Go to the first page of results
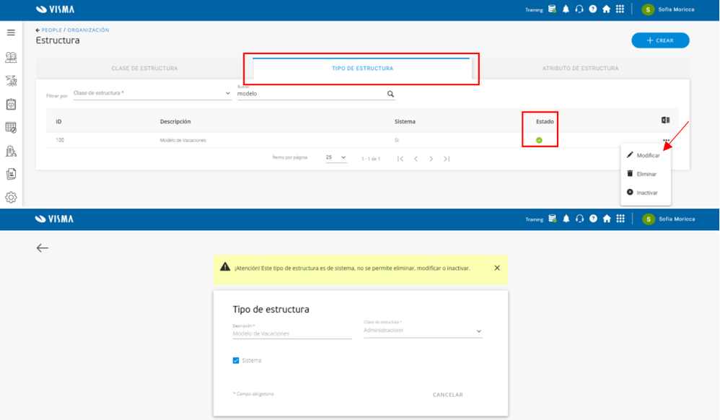 coord(400,159)
